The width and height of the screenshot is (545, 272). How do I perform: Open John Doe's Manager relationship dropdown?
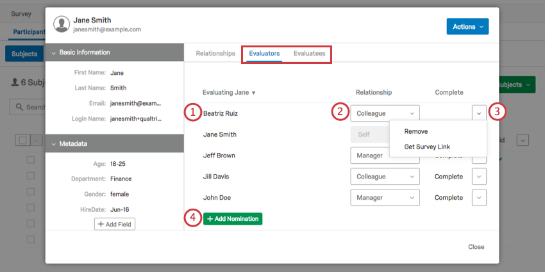tap(385, 198)
